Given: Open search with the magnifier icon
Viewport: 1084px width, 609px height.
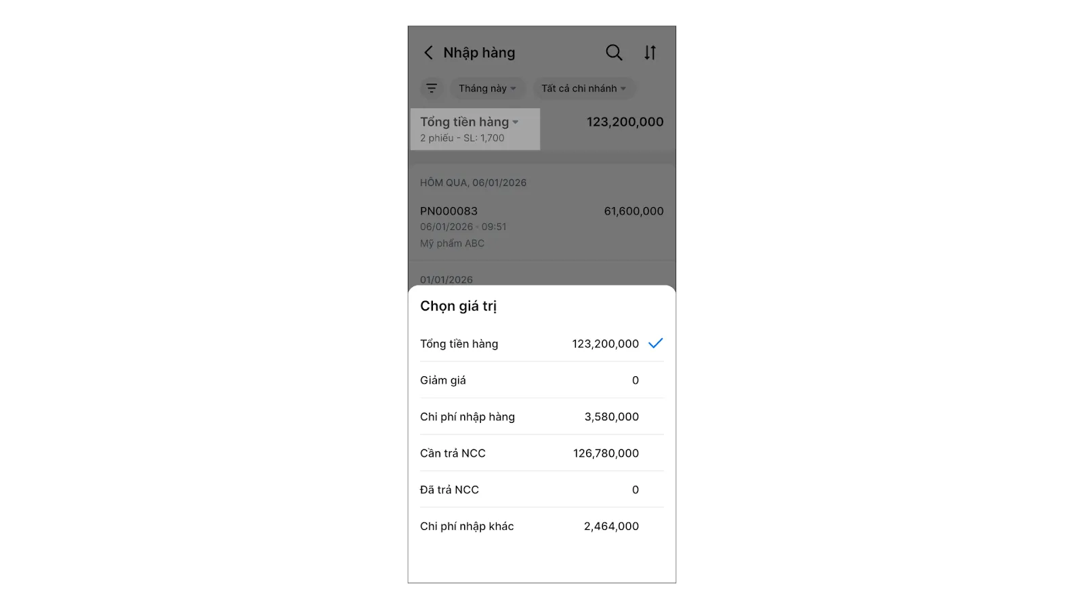Looking at the screenshot, I should click(x=614, y=53).
